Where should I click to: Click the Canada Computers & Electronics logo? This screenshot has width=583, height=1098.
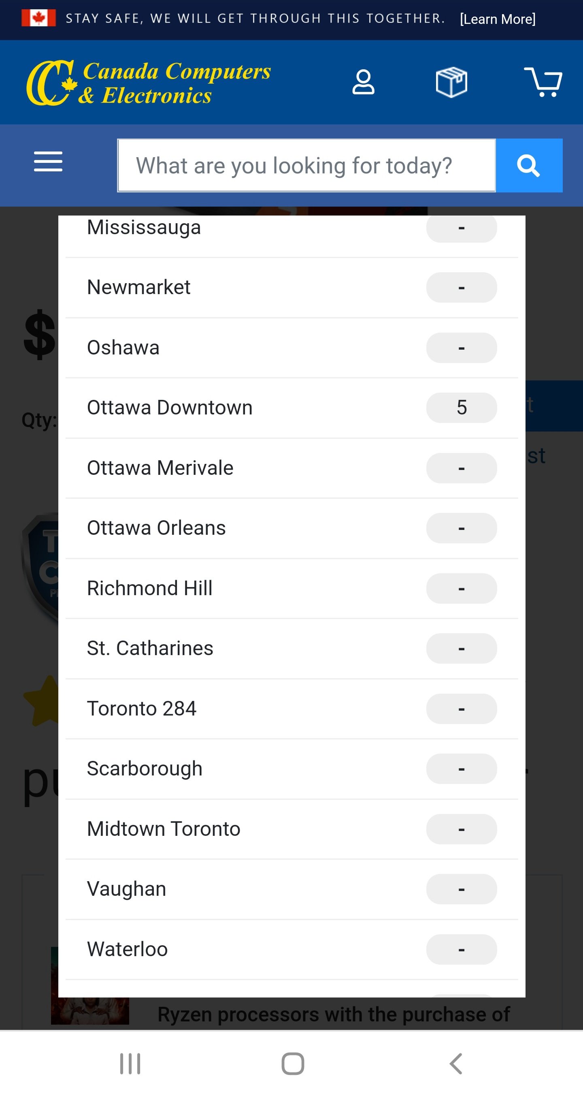(x=149, y=83)
